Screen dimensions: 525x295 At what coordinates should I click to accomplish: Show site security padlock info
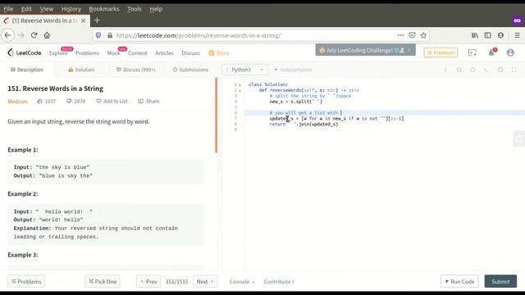(x=109, y=35)
